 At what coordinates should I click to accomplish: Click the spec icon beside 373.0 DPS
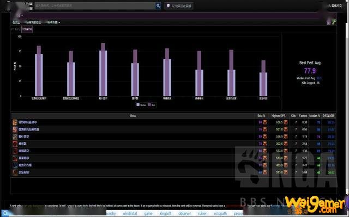click(286, 172)
